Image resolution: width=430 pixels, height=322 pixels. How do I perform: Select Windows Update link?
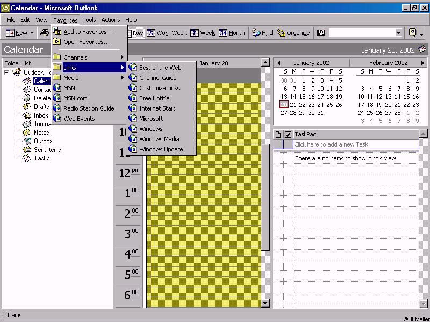click(161, 149)
